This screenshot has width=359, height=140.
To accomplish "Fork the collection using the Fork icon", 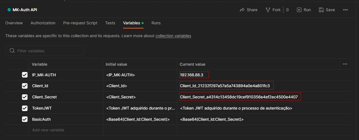I will click(x=268, y=10).
